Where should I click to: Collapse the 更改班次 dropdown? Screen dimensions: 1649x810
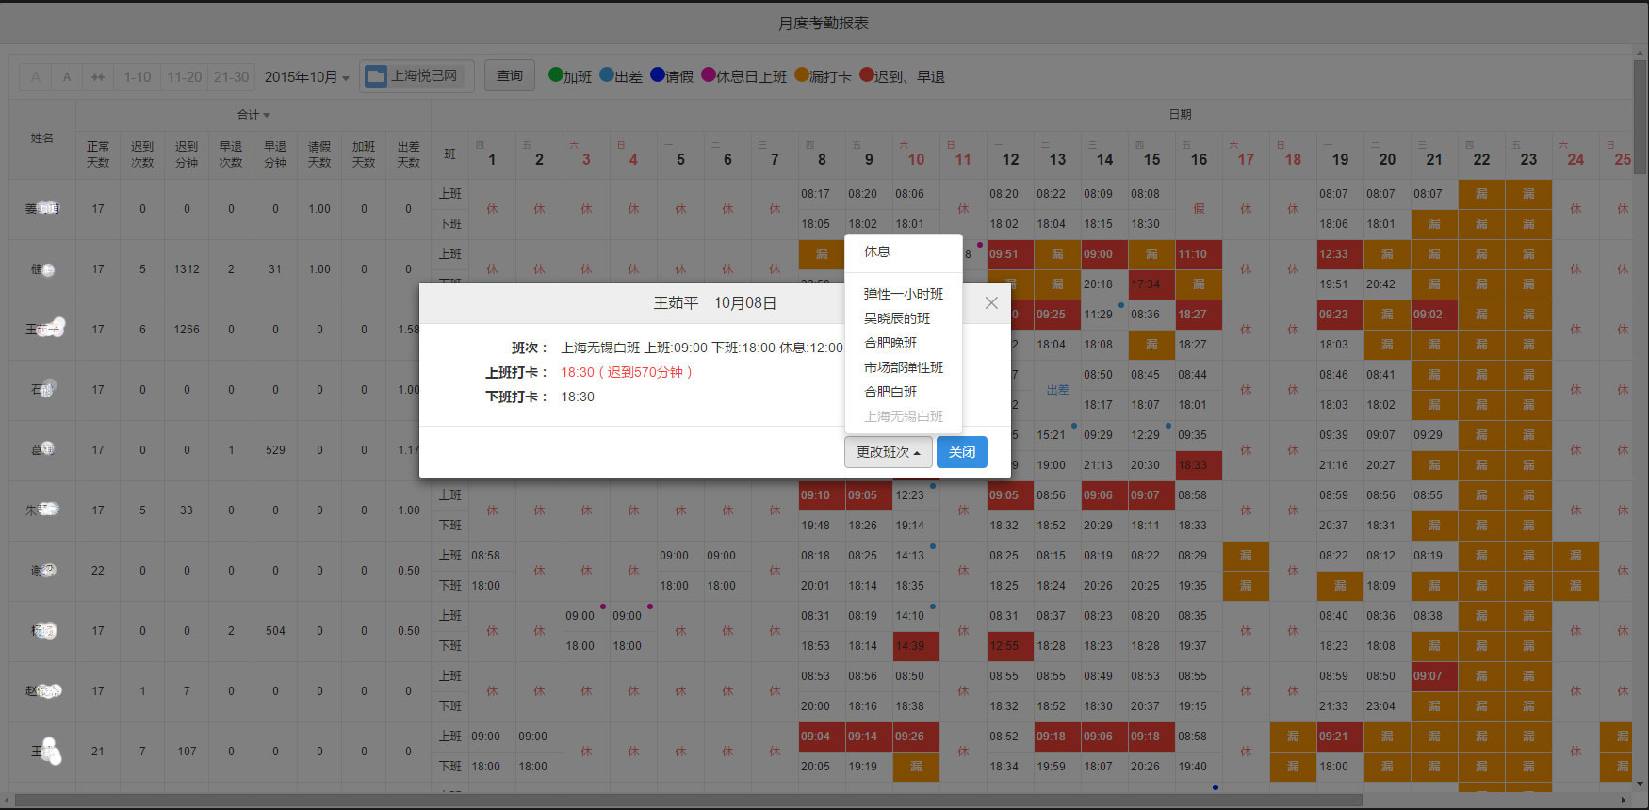click(x=888, y=452)
